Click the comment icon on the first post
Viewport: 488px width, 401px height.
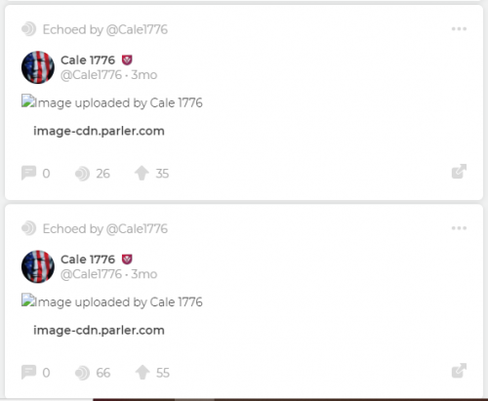pos(28,173)
